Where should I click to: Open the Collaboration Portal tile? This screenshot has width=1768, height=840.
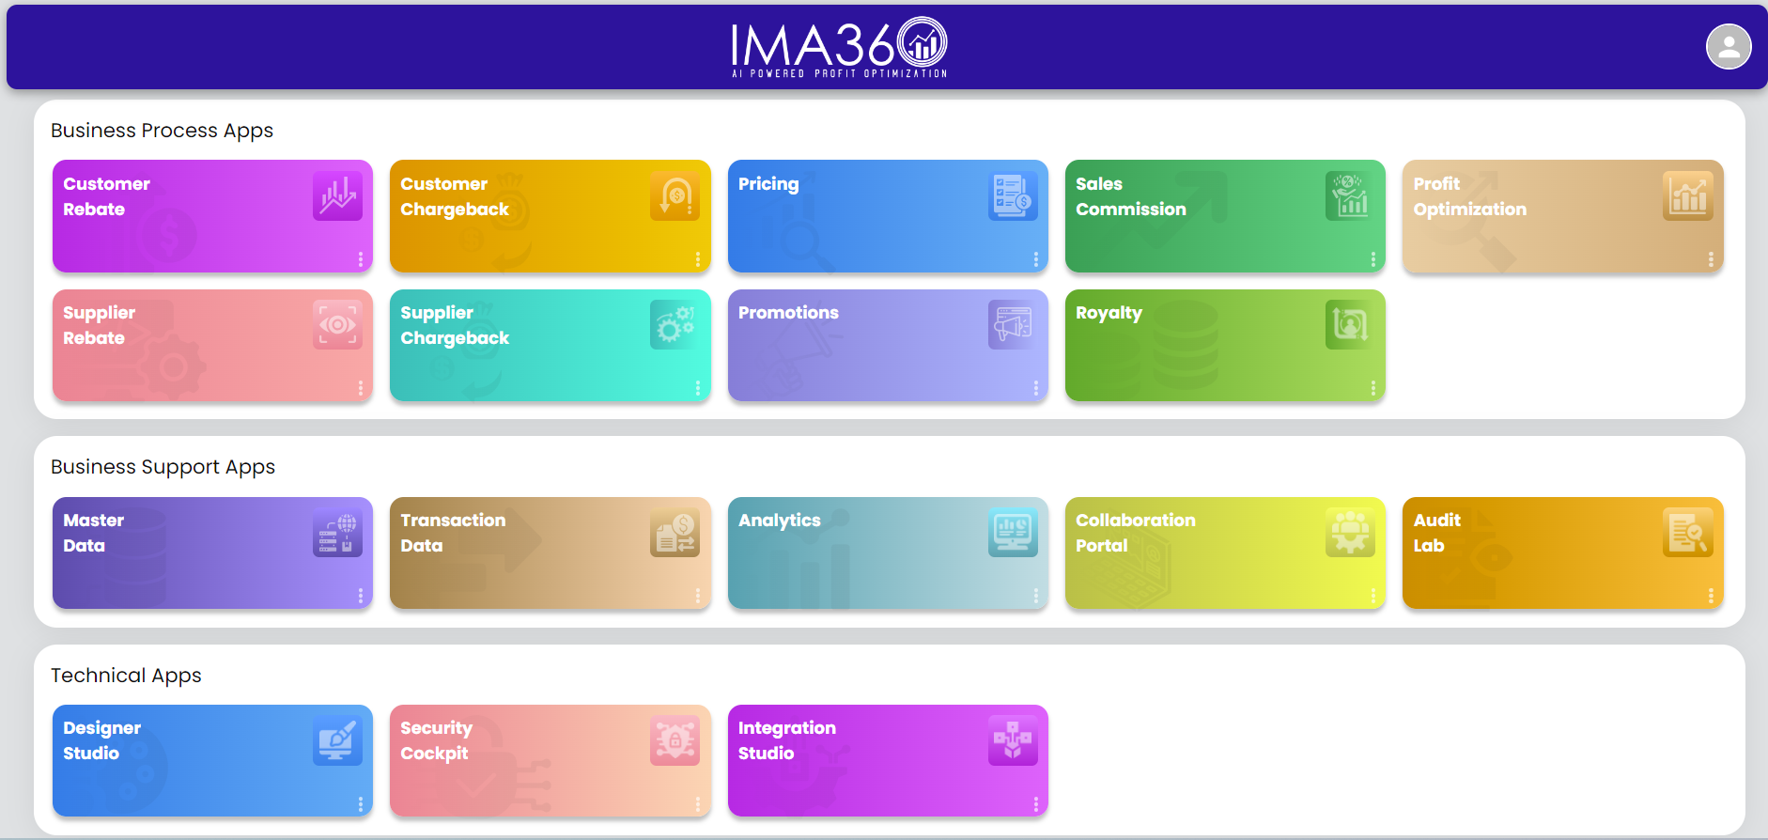coord(1225,552)
